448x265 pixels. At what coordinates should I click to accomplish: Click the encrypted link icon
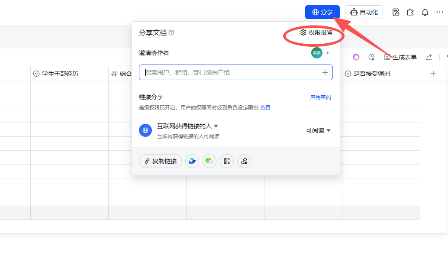click(244, 161)
